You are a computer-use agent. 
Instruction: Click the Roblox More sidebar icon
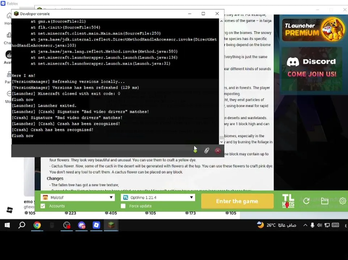9,94
